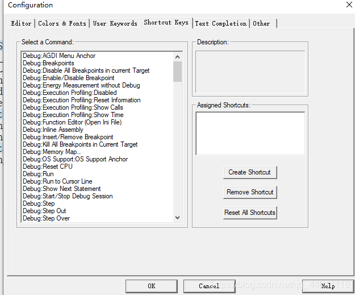Select the Shortcut Keys tab
The width and height of the screenshot is (355, 295).
click(166, 23)
